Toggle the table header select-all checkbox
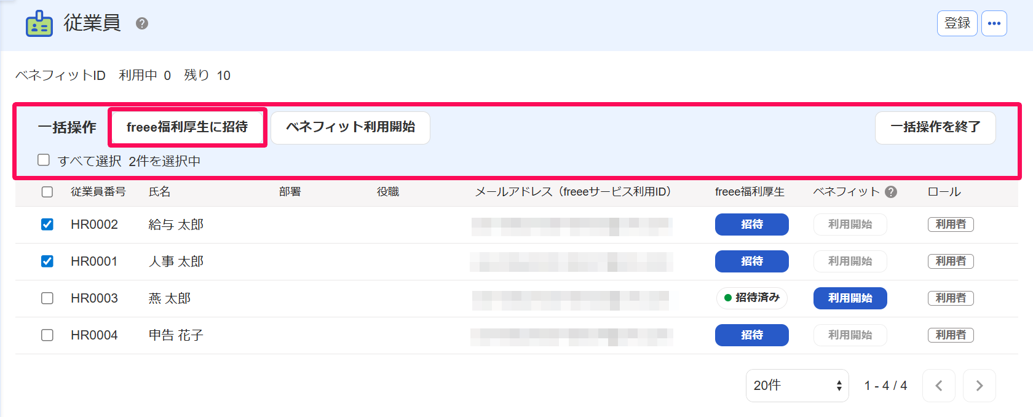Image resolution: width=1033 pixels, height=417 pixels. tap(47, 192)
